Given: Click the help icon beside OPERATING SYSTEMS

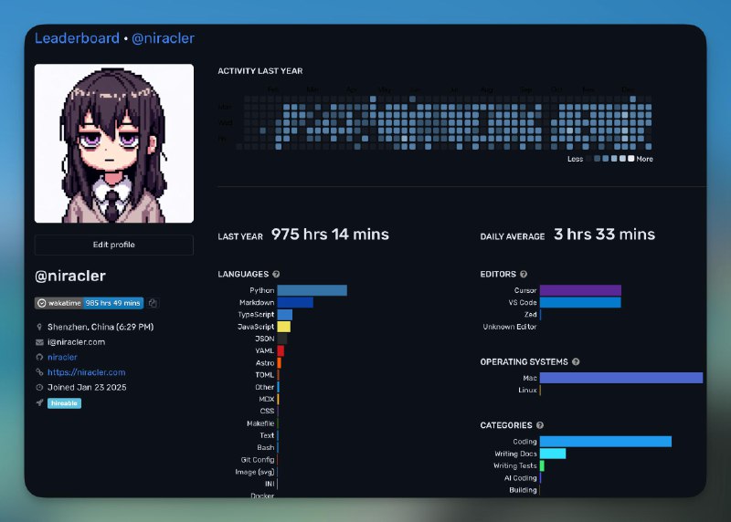Looking at the screenshot, I should (x=576, y=362).
